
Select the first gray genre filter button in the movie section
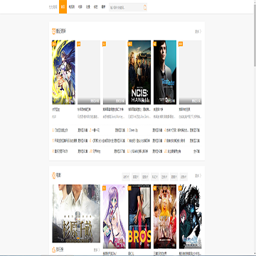click(x=126, y=177)
